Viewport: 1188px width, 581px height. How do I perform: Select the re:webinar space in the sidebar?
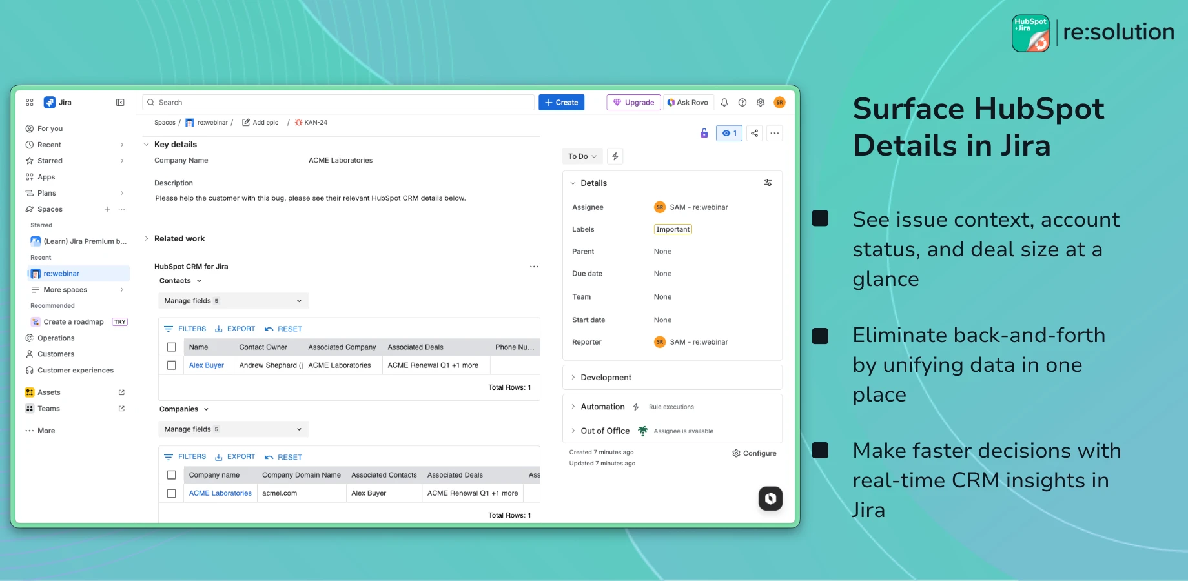tap(78, 274)
